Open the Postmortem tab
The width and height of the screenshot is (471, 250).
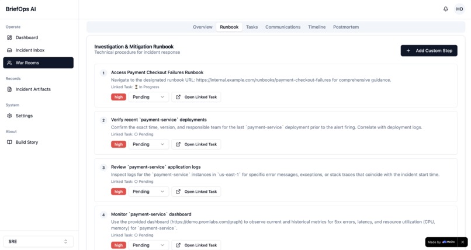[x=346, y=27]
